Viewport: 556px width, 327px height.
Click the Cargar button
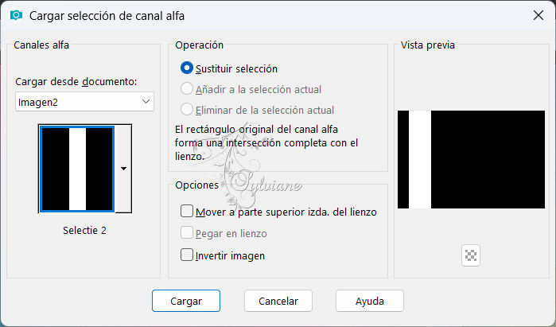[186, 301]
